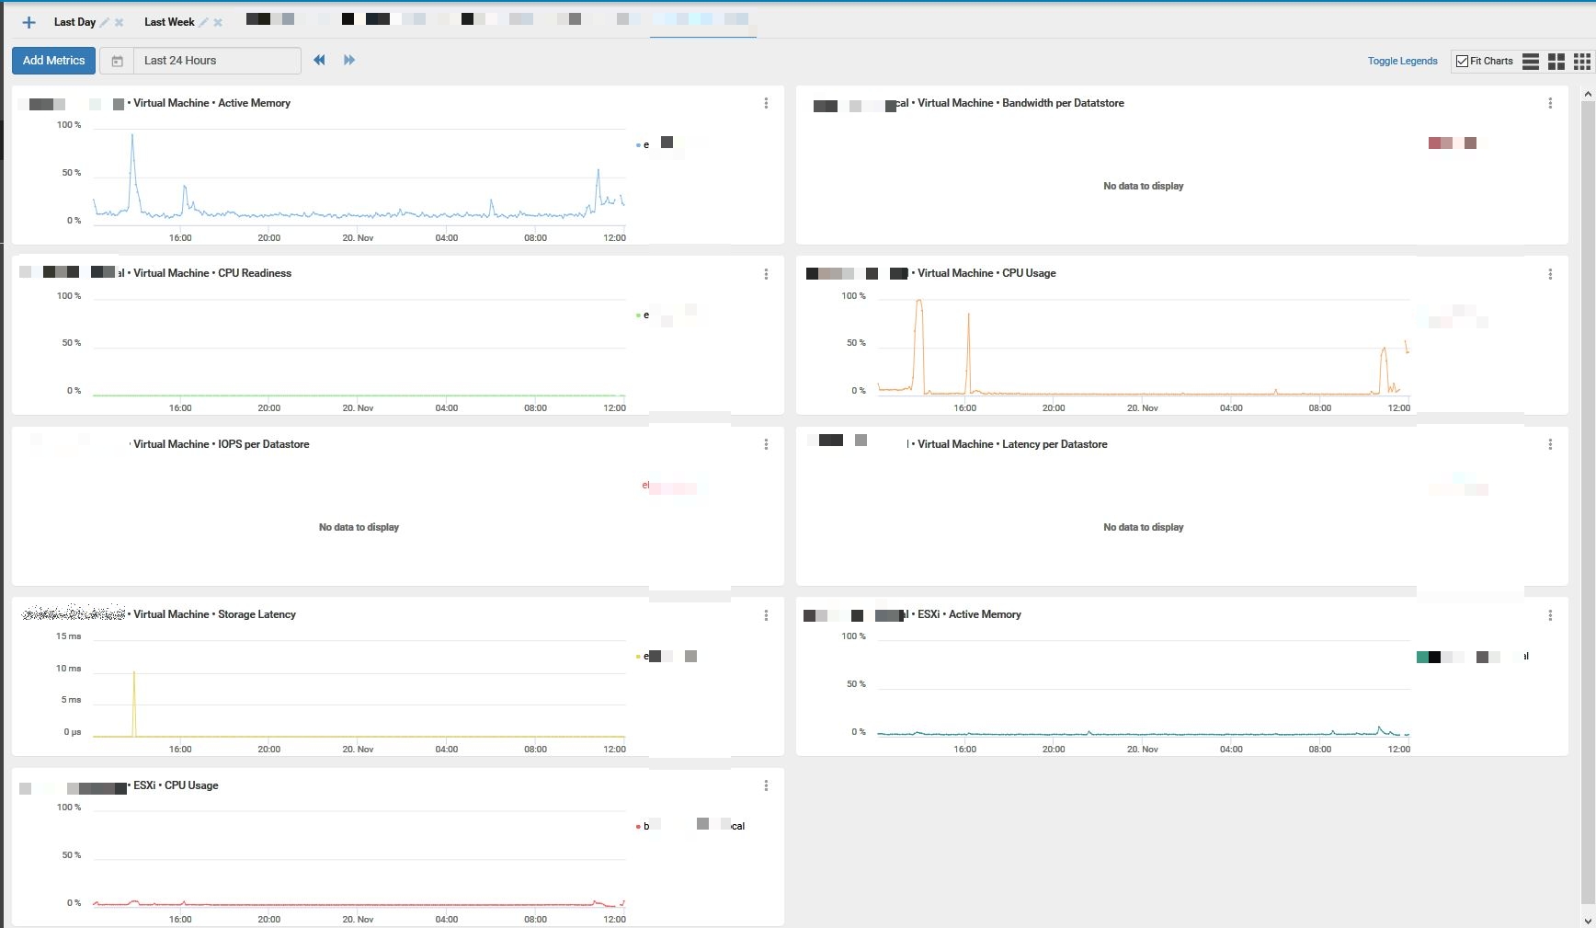Close the Last Week tab
Viewport: 1596px width, 928px height.
coord(218,22)
